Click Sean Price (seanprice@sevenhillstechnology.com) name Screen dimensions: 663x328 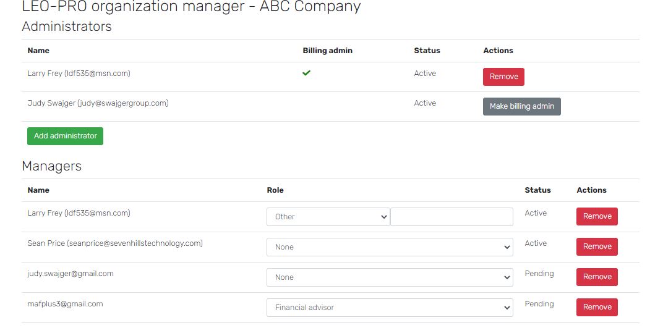[x=115, y=243]
